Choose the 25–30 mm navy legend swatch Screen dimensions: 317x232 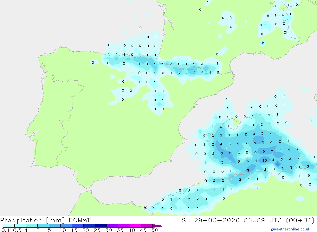tap(101, 226)
